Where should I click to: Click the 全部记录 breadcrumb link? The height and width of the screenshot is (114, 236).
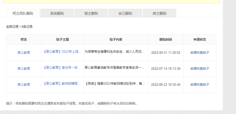(12, 26)
